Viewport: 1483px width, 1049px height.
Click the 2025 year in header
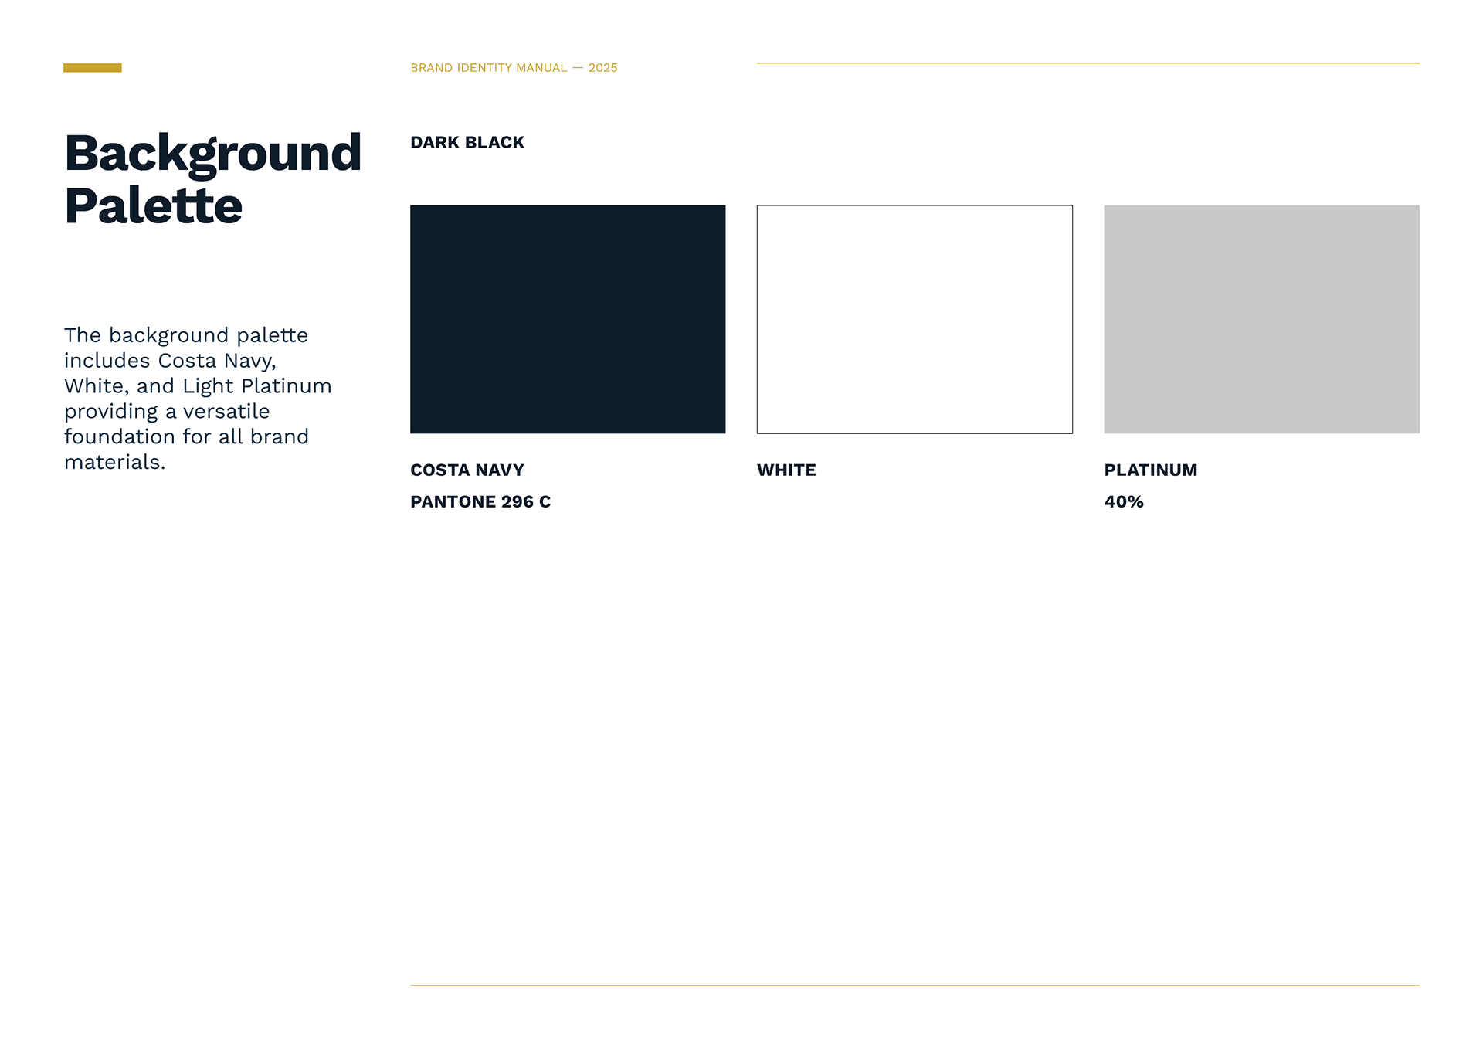point(602,68)
